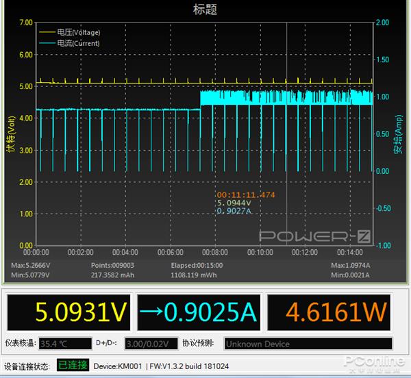Click the FW:V1.3.2 build 181024 text
411x378 pixels.
coord(189,366)
